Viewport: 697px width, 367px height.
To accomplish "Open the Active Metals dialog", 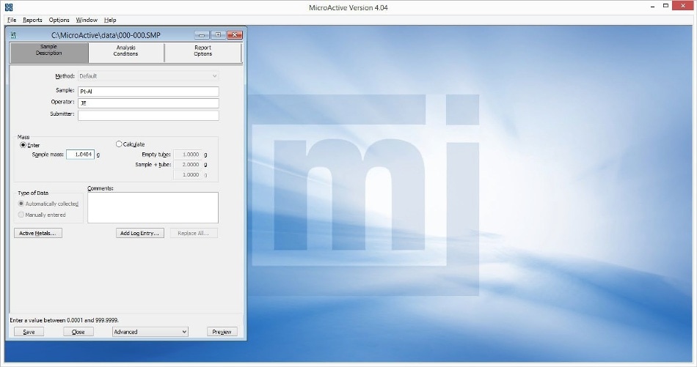I will 37,233.
